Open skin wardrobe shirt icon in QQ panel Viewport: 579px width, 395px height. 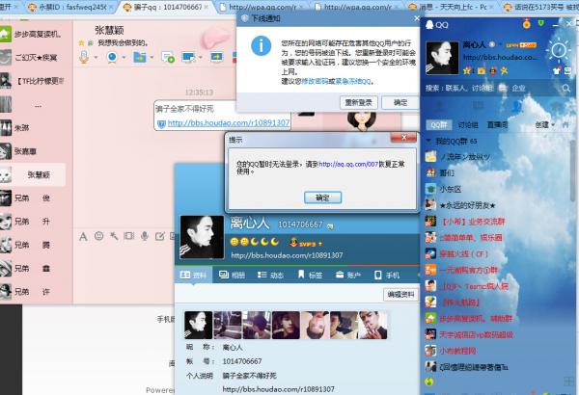pos(557,71)
